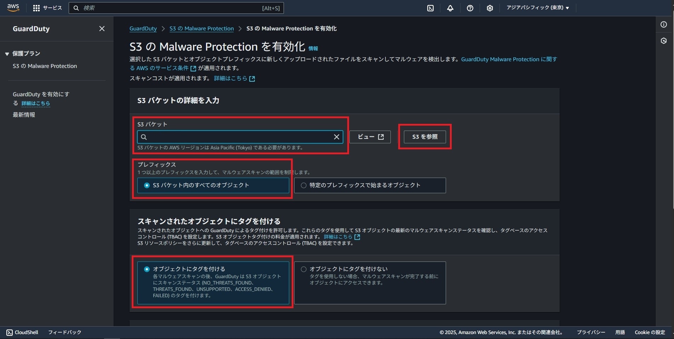
Task: Click the AWS logo to go home
Action: click(x=13, y=8)
